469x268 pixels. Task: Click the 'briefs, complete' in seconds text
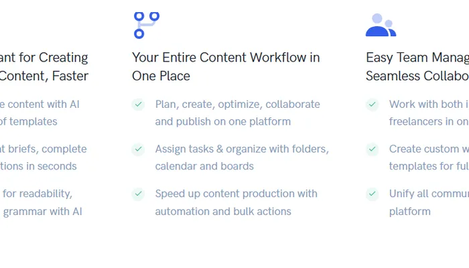point(43,157)
